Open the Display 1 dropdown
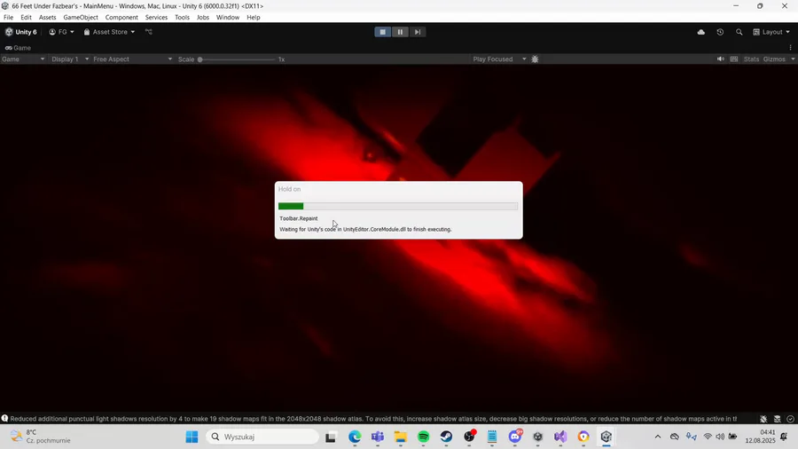The height and width of the screenshot is (449, 798). [x=70, y=59]
